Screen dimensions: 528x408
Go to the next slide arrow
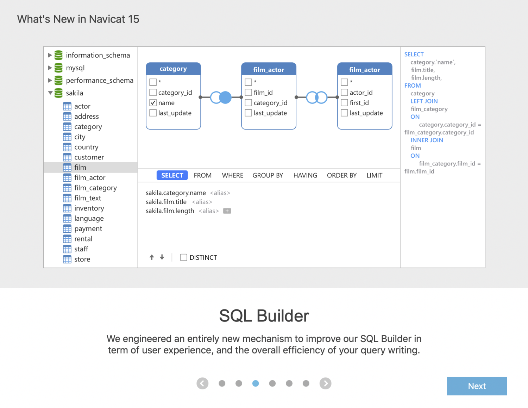(326, 383)
